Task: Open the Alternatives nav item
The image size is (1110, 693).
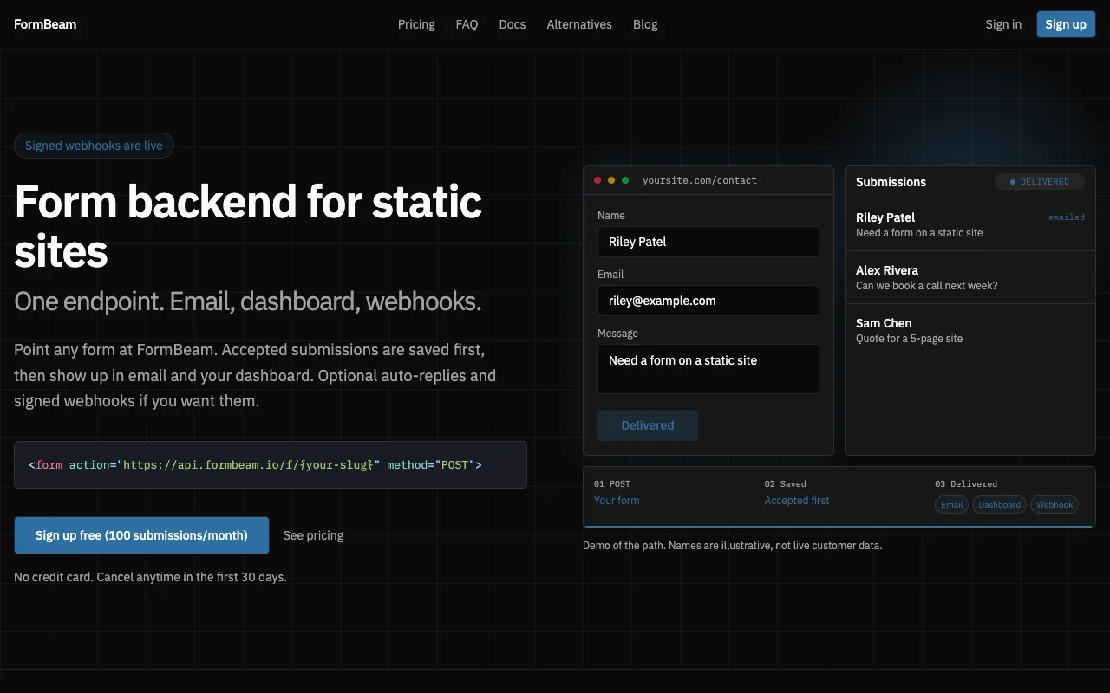Action: [579, 24]
